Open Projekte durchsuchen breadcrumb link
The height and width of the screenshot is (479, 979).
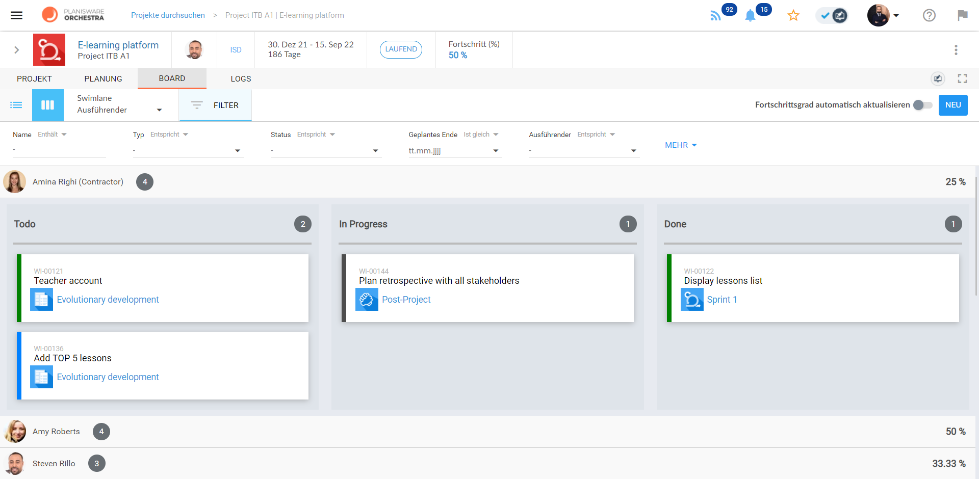coord(168,15)
